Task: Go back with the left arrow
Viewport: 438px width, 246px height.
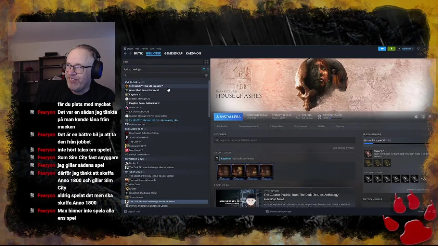Action: click(x=125, y=53)
